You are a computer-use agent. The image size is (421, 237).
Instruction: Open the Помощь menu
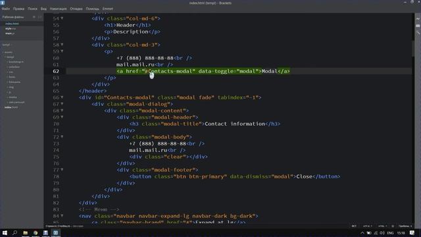[92, 9]
